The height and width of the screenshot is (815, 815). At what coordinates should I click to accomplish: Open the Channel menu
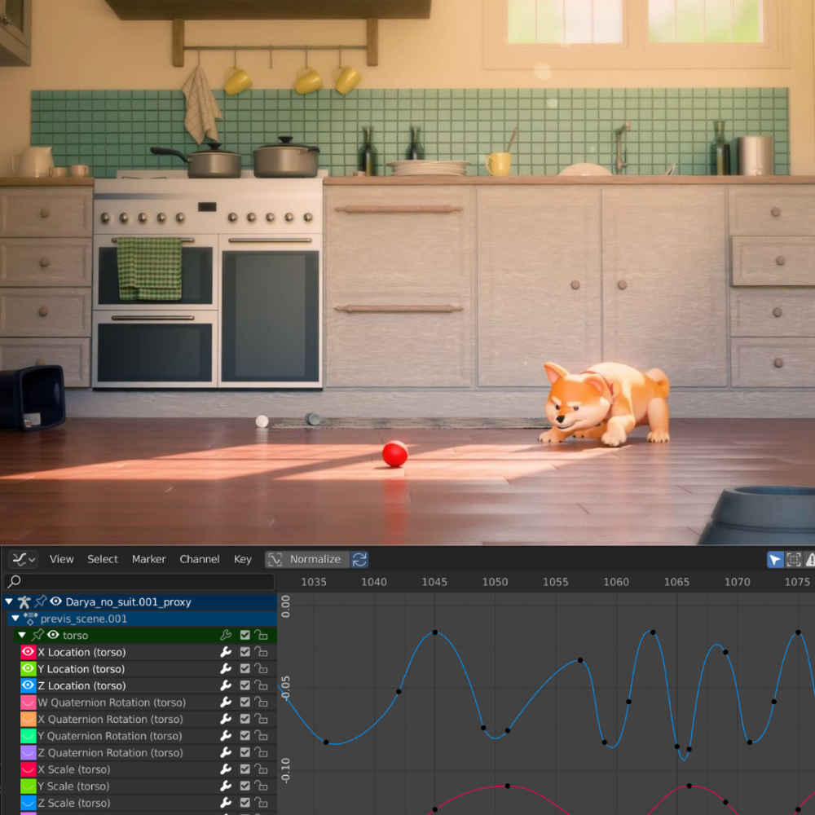tap(199, 559)
